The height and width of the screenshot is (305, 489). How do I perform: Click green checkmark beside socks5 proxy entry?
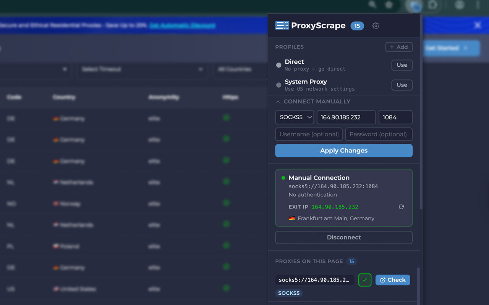pos(365,280)
